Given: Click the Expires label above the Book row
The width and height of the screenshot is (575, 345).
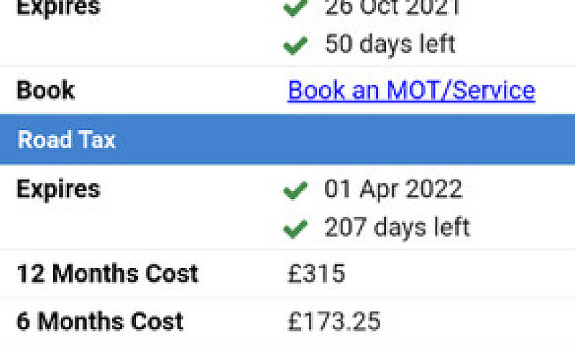Looking at the screenshot, I should [58, 7].
